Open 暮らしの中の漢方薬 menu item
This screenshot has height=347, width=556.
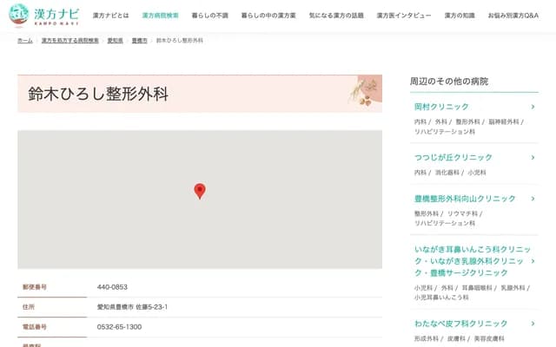click(268, 16)
